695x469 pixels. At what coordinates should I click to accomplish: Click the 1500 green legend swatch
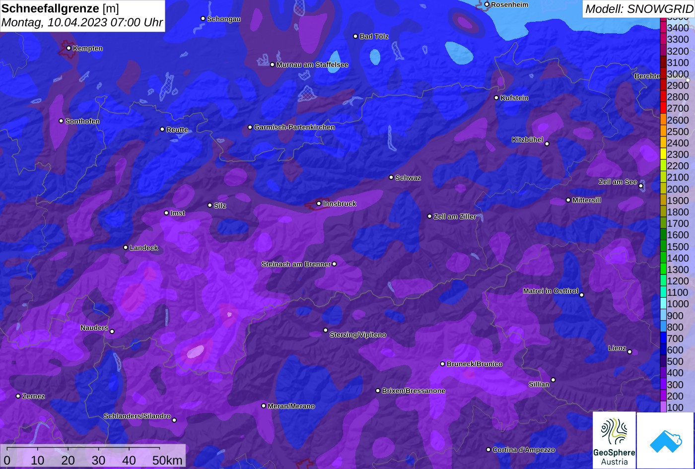click(x=663, y=247)
